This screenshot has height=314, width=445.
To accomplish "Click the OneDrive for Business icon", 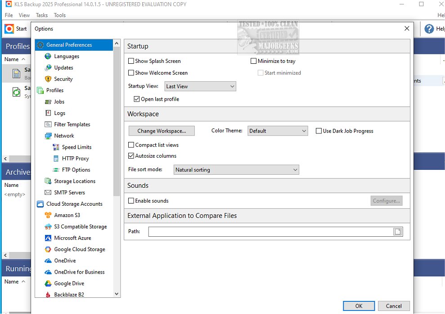I will tap(48, 272).
